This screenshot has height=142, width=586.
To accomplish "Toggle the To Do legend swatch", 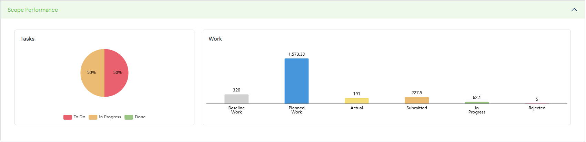I will click(x=68, y=117).
